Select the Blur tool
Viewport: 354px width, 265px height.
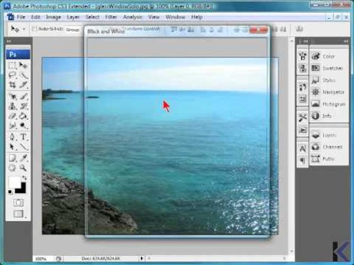coord(12,126)
